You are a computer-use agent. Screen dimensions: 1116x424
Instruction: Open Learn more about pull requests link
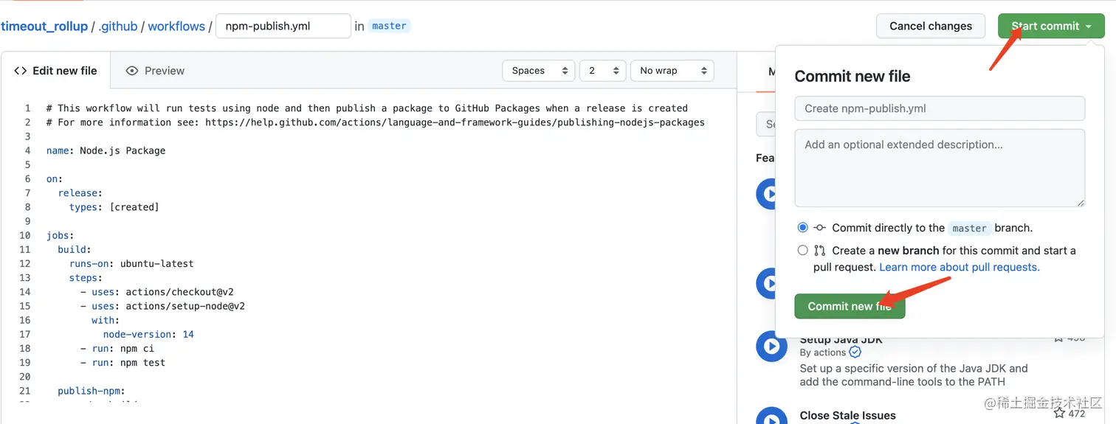[x=960, y=267]
